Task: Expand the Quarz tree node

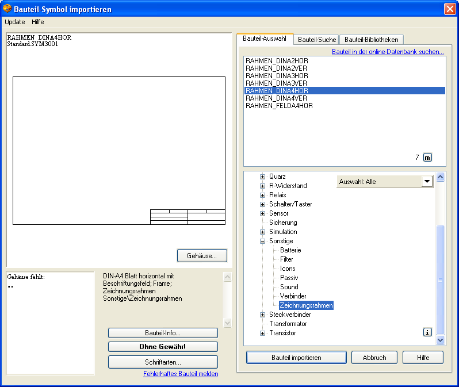Action: click(263, 177)
